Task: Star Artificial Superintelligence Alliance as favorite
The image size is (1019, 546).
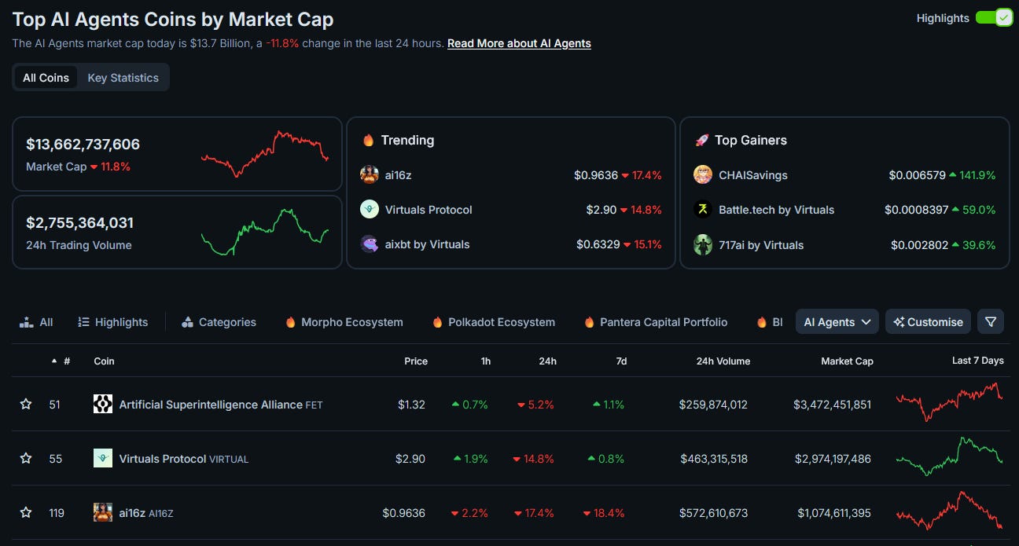Action: pyautogui.click(x=25, y=404)
